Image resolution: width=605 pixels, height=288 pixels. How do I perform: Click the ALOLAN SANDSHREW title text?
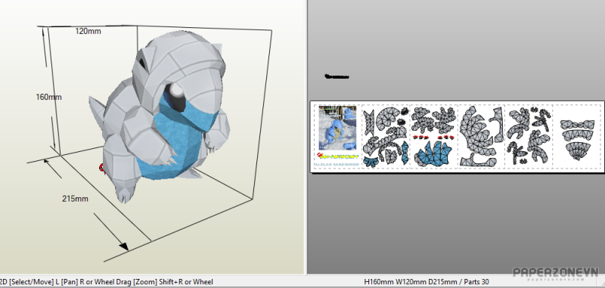click(337, 164)
